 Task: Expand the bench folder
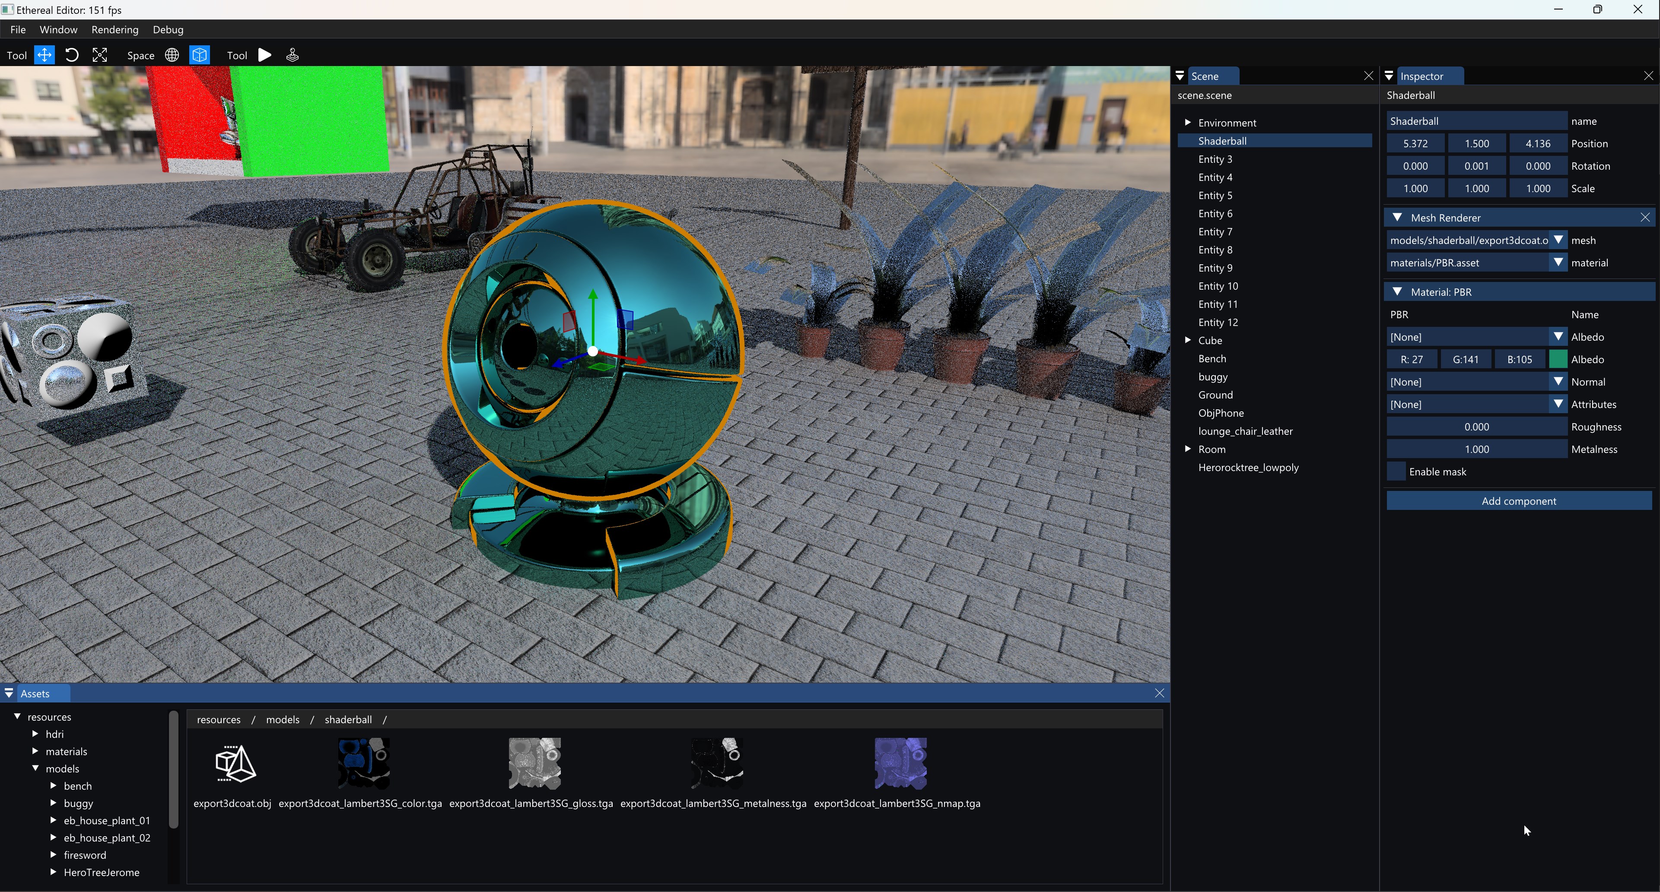pyautogui.click(x=54, y=786)
